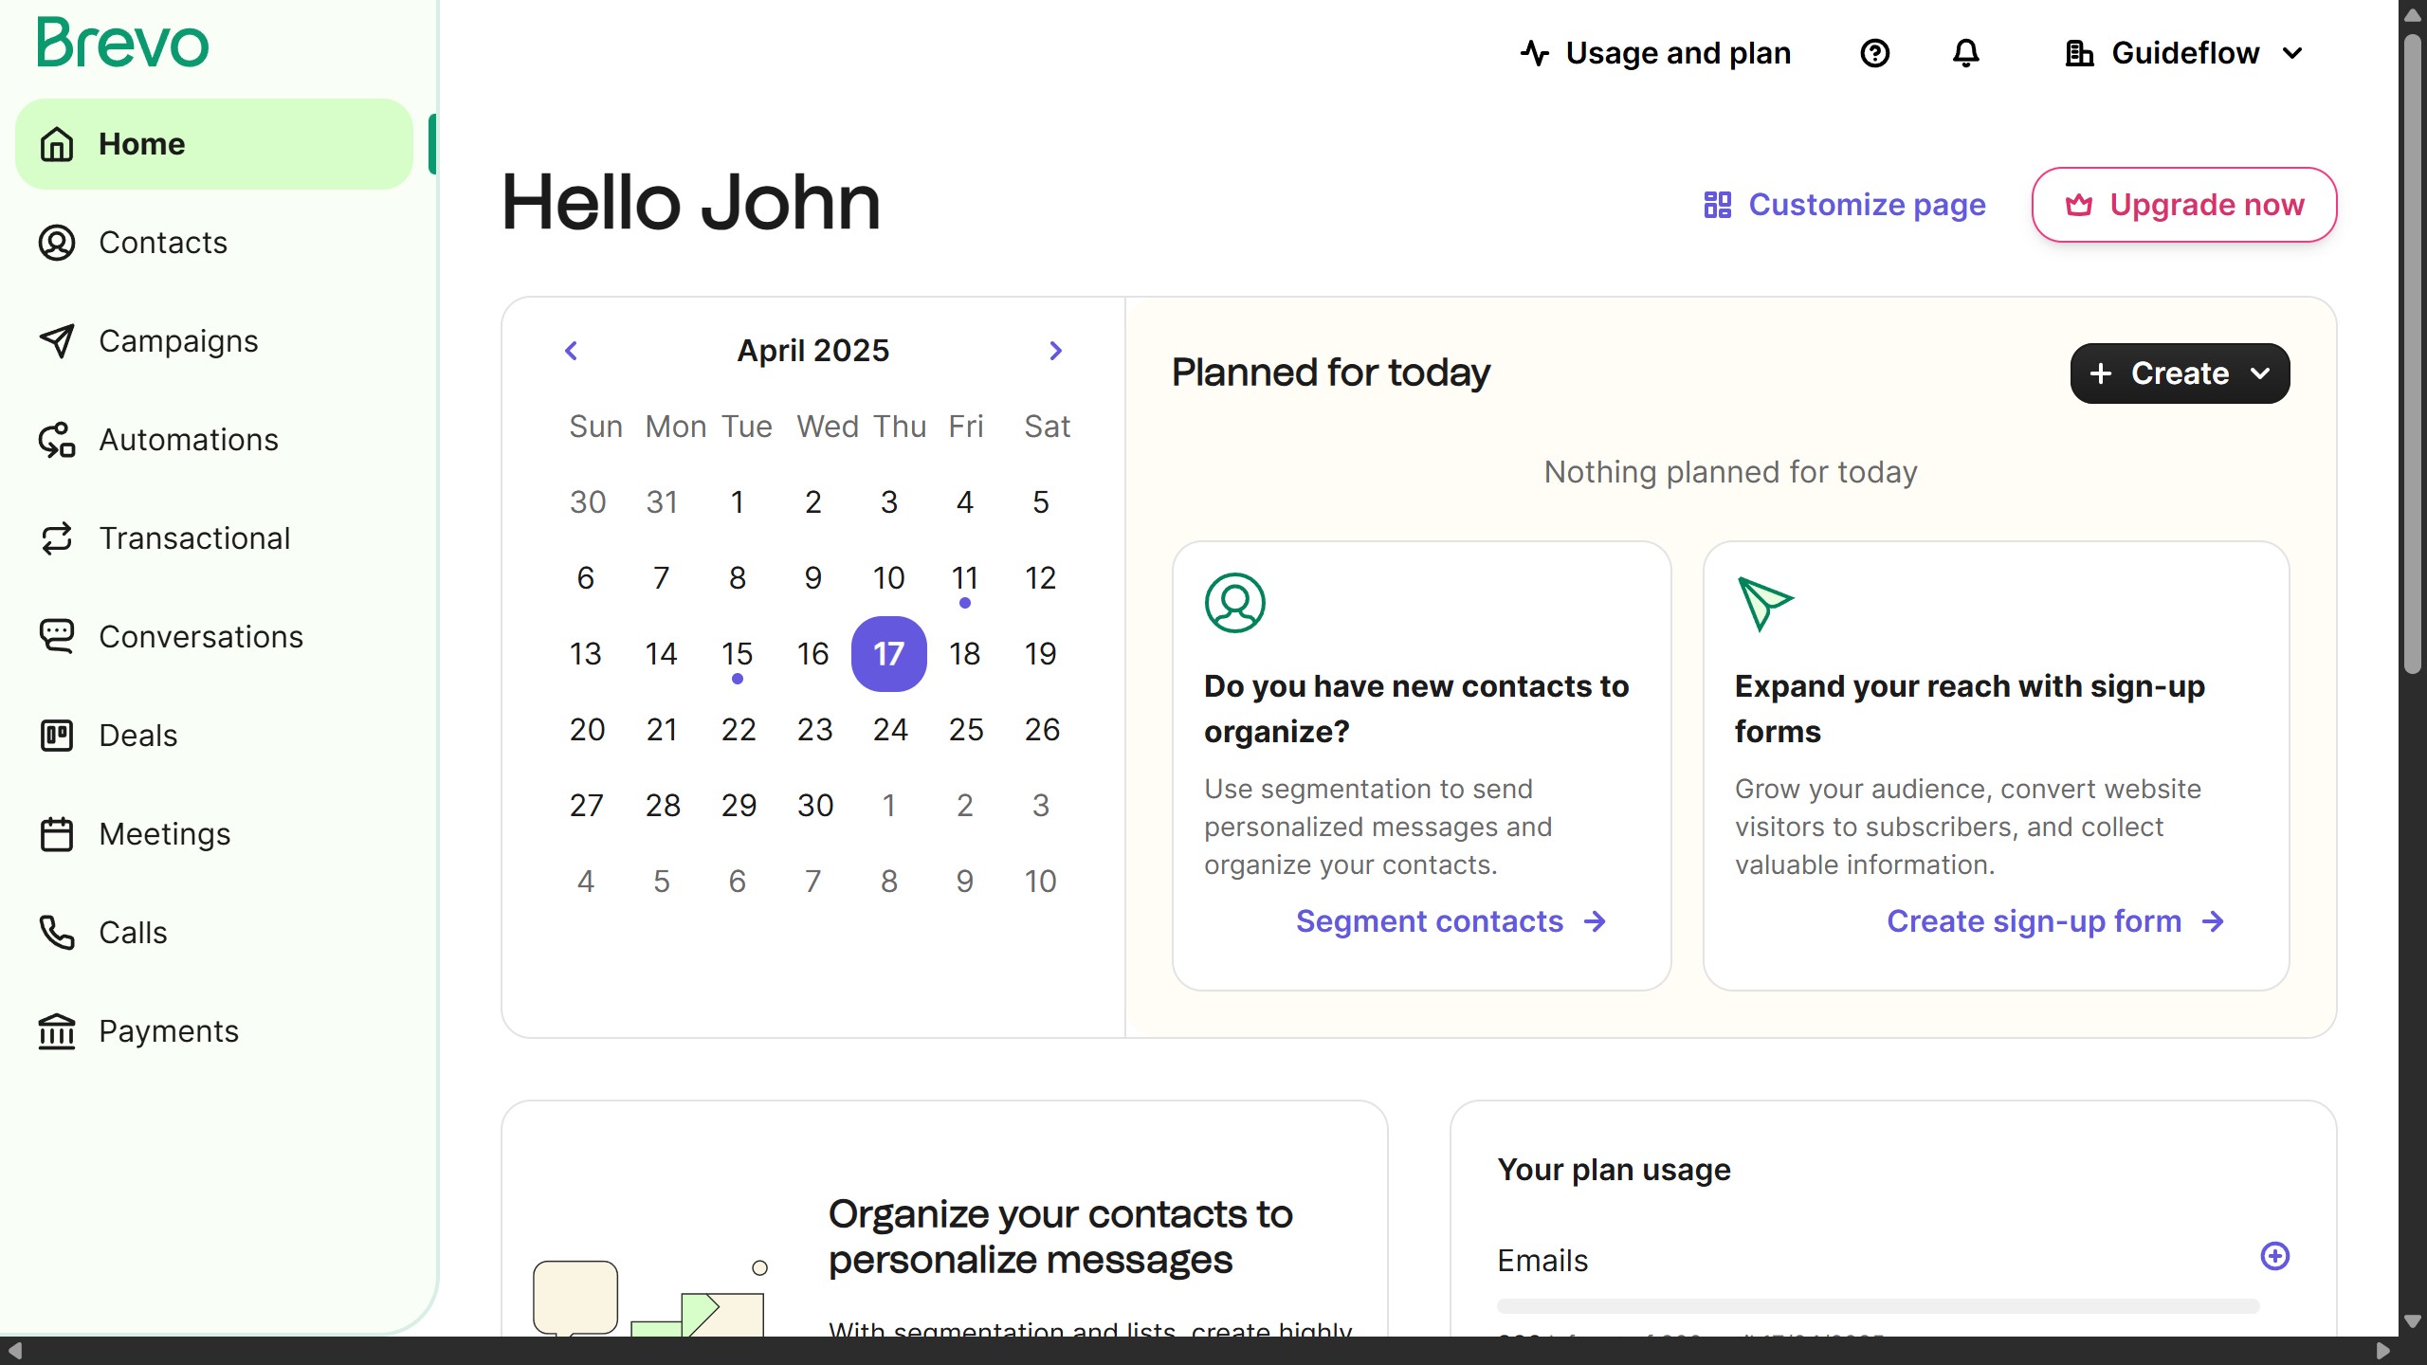
Task: Open notifications bell icon
Action: pos(1965,53)
